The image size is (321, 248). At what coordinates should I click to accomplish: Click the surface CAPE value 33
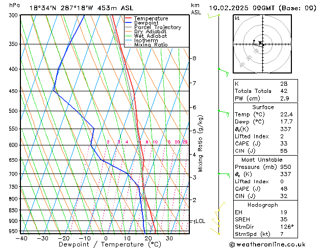(x=284, y=143)
